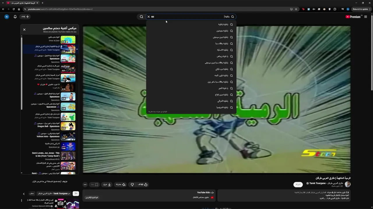Open the Tarek Tourgane channel avatar
The height and width of the screenshot is (209, 373).
pyautogui.click(x=348, y=184)
